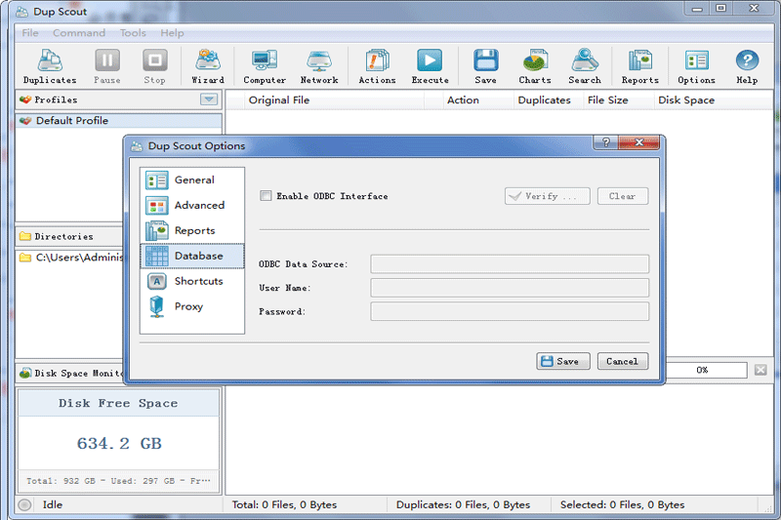Click the Execute toolbar icon
This screenshot has width=781, height=520.
pyautogui.click(x=430, y=66)
